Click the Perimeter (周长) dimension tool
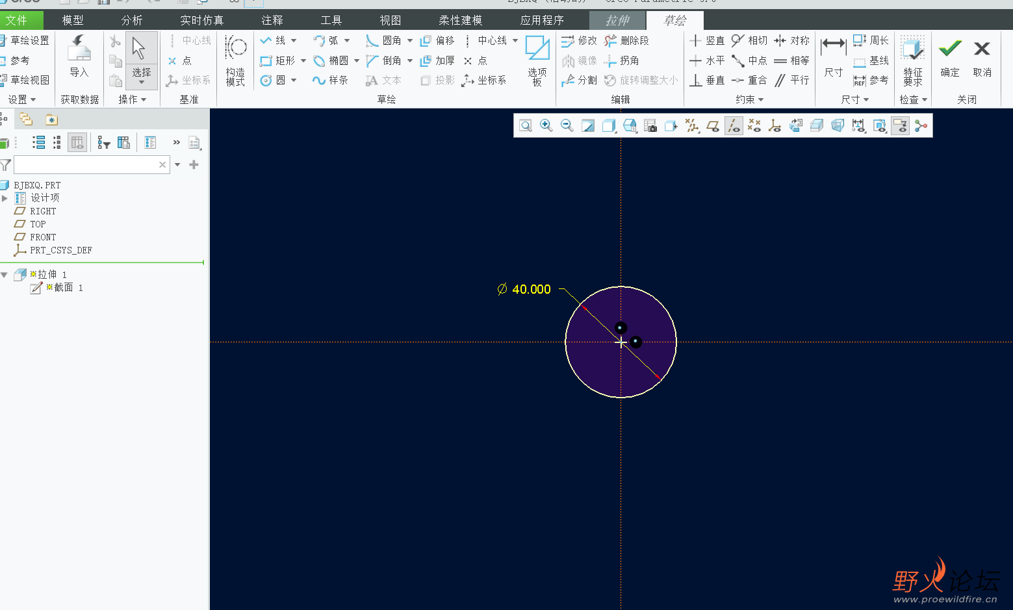1013x610 pixels. tap(871, 40)
